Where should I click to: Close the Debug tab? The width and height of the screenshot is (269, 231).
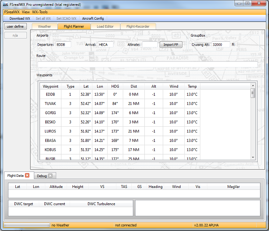click(x=50, y=176)
